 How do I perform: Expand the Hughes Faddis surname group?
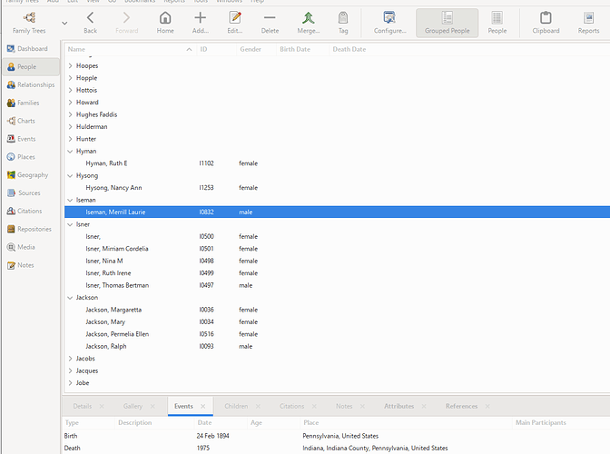71,114
